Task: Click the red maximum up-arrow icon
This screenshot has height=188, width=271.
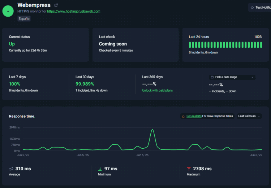Action: [x=189, y=169]
